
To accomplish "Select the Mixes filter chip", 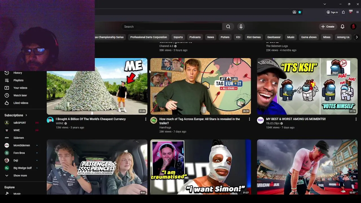I will click(327, 37).
